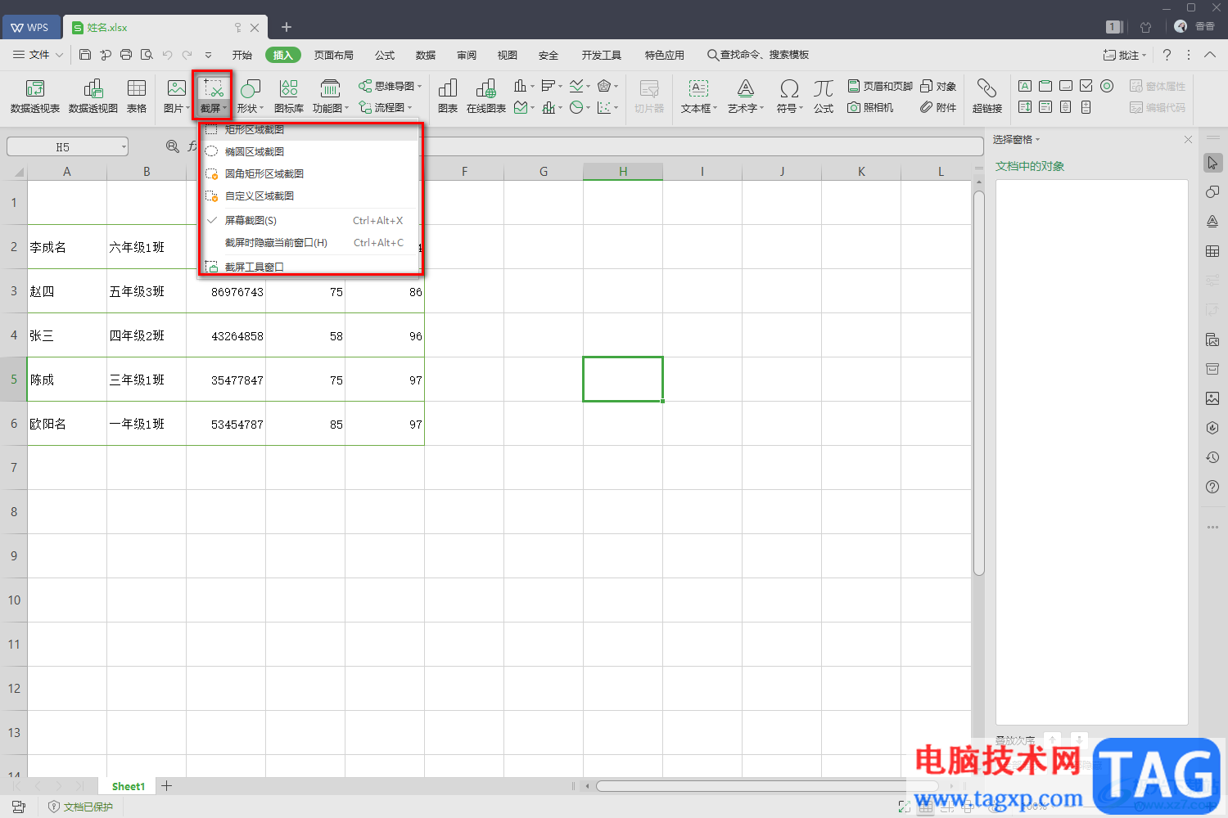This screenshot has width=1228, height=818.
Task: Insert an attachment (附件)
Action: [x=938, y=107]
